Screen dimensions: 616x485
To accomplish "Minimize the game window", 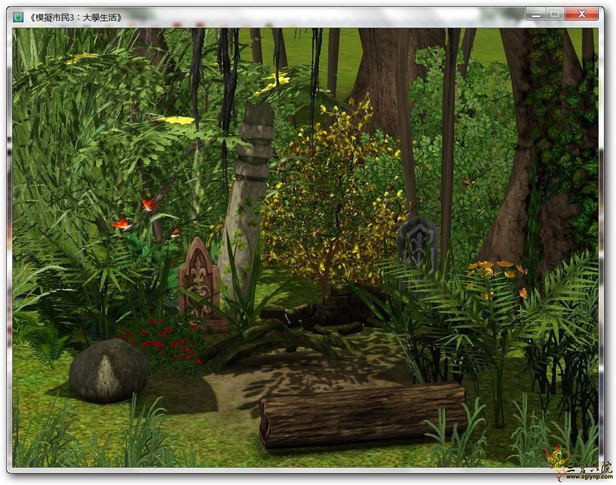I will (x=536, y=14).
